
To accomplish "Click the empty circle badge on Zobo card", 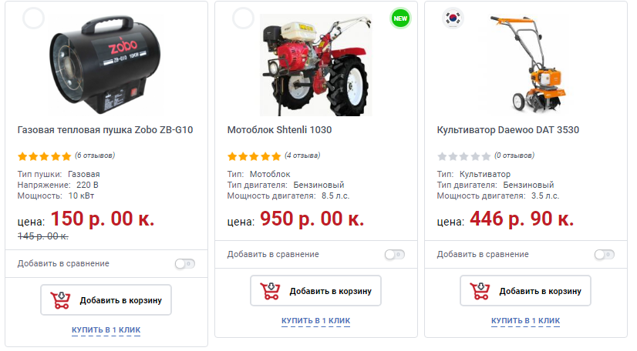I will click(33, 18).
